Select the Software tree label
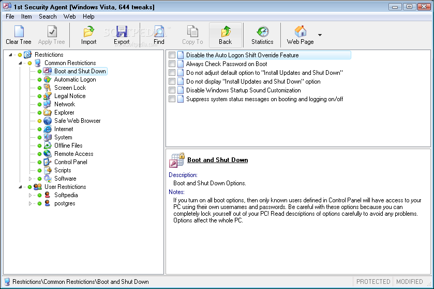This screenshot has width=434, height=289. pyautogui.click(x=65, y=179)
